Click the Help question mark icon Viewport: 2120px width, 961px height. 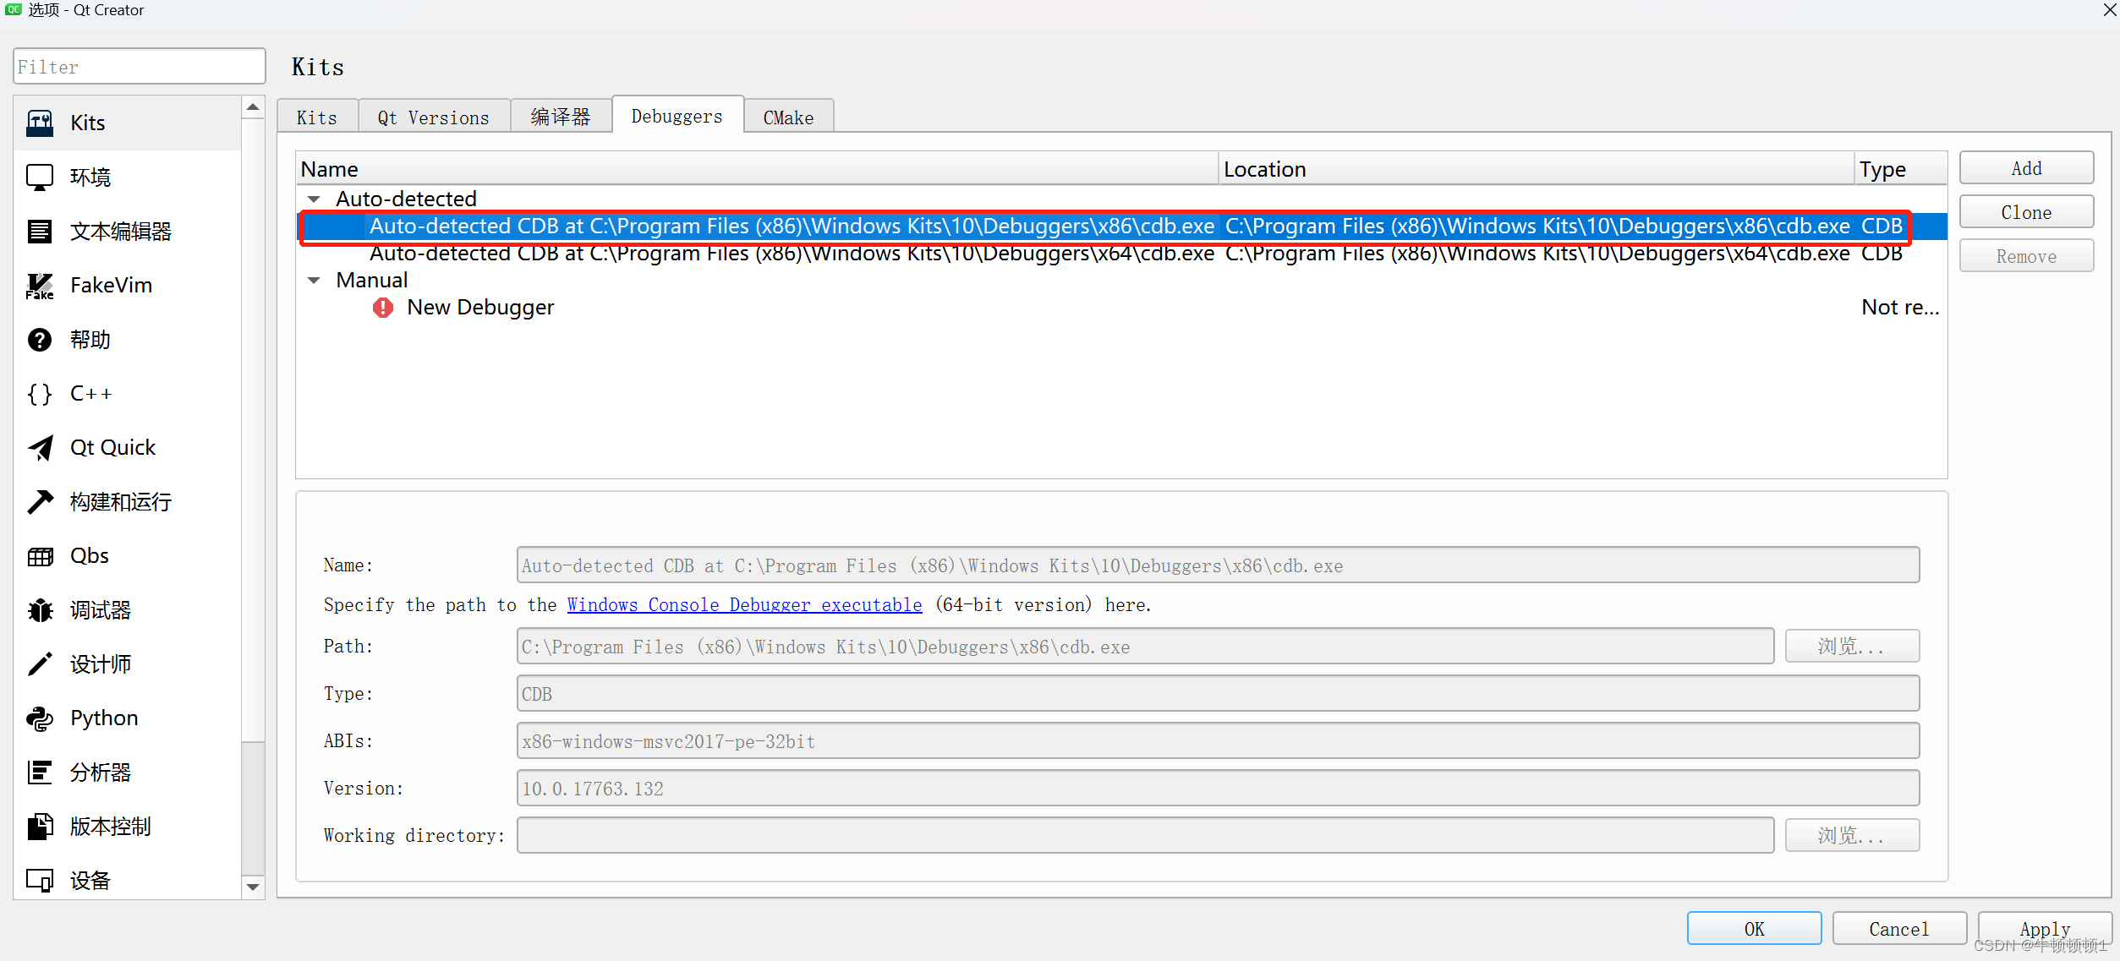coord(40,340)
